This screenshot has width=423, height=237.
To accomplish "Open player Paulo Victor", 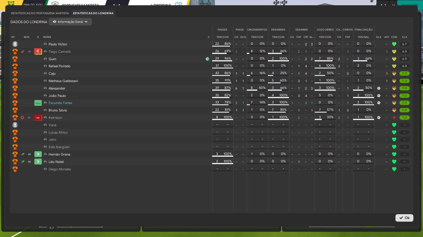I will (x=58, y=44).
